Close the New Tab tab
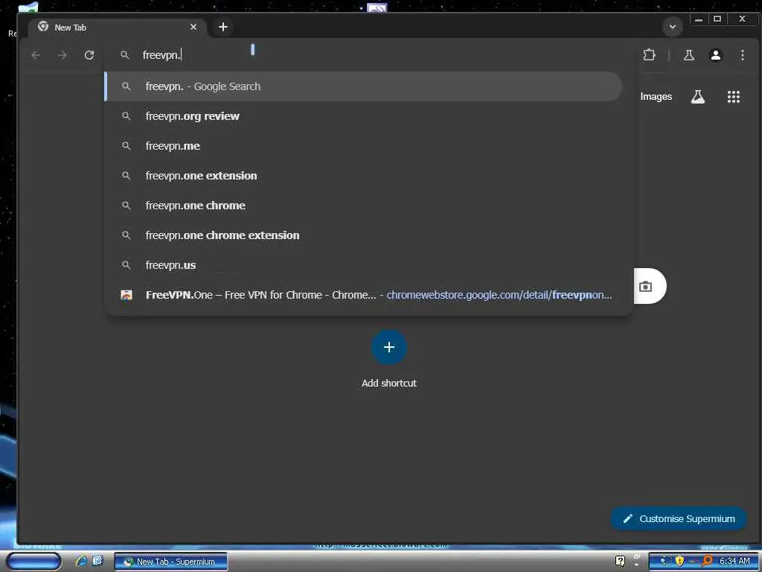Image resolution: width=762 pixels, height=572 pixels. click(193, 28)
